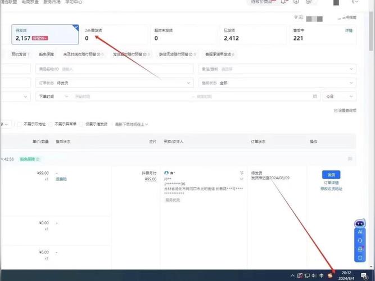Toggle 仅展示催发货 checkbox

(x=81, y=124)
